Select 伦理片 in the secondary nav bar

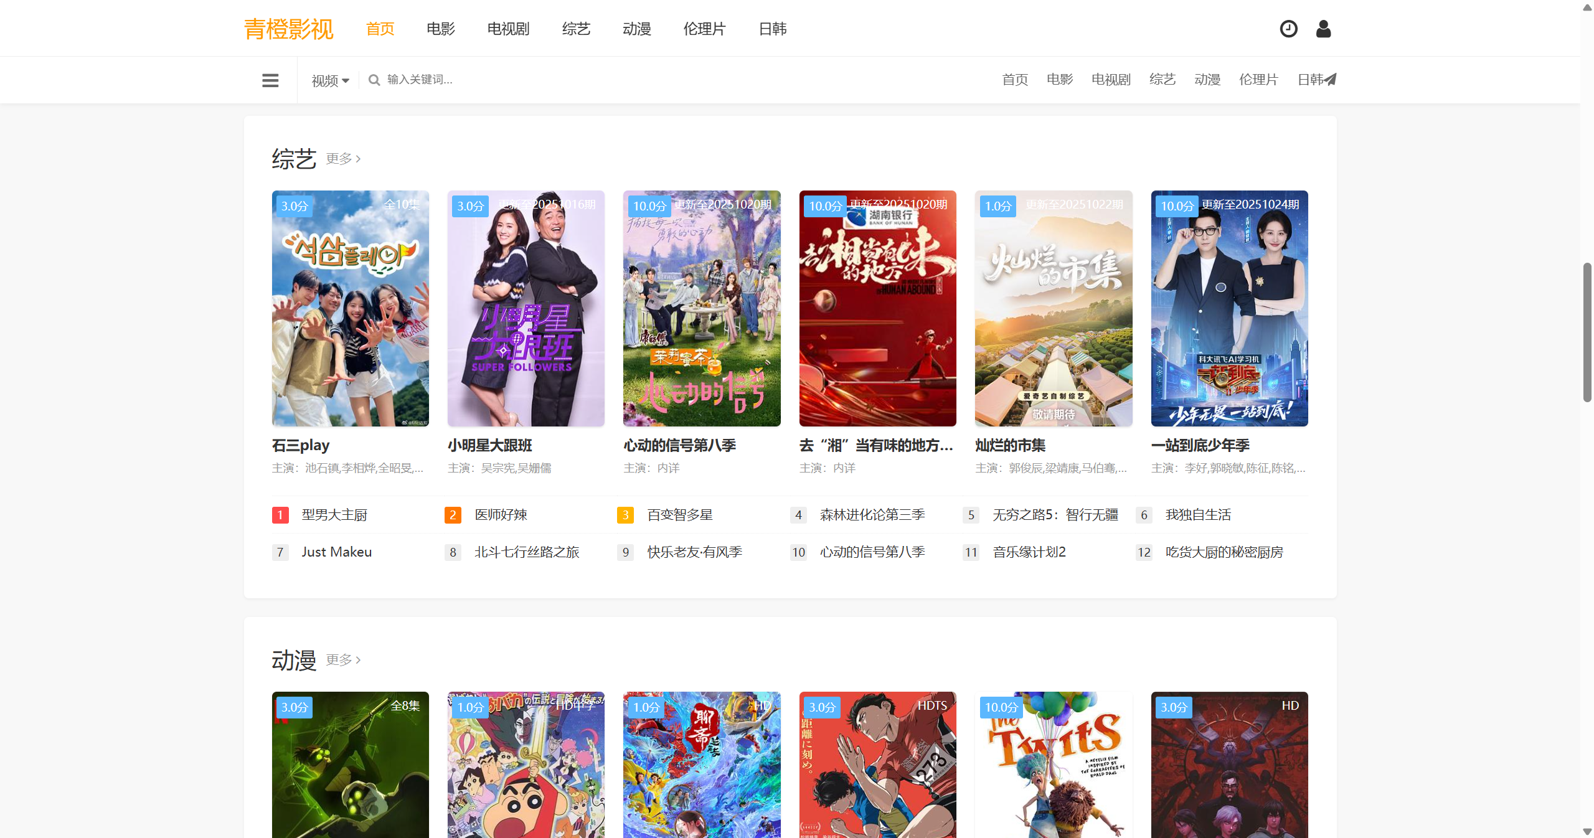(1258, 80)
